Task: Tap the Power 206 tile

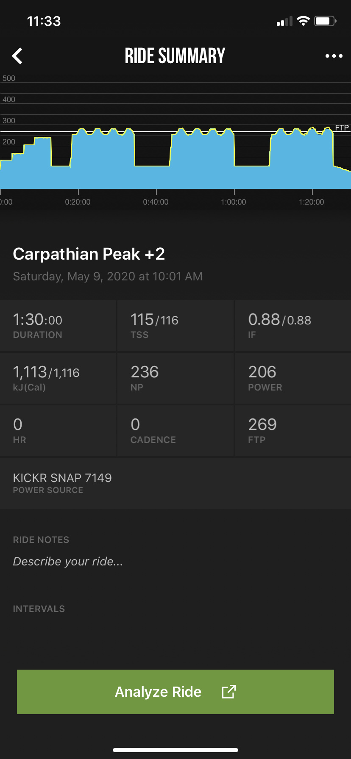Action: (292, 378)
